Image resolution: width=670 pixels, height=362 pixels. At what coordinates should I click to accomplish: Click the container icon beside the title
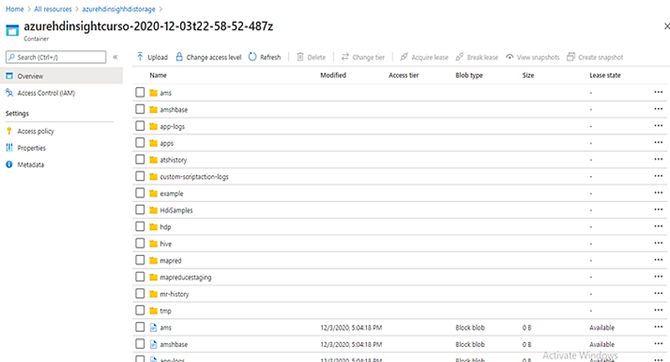(13, 30)
